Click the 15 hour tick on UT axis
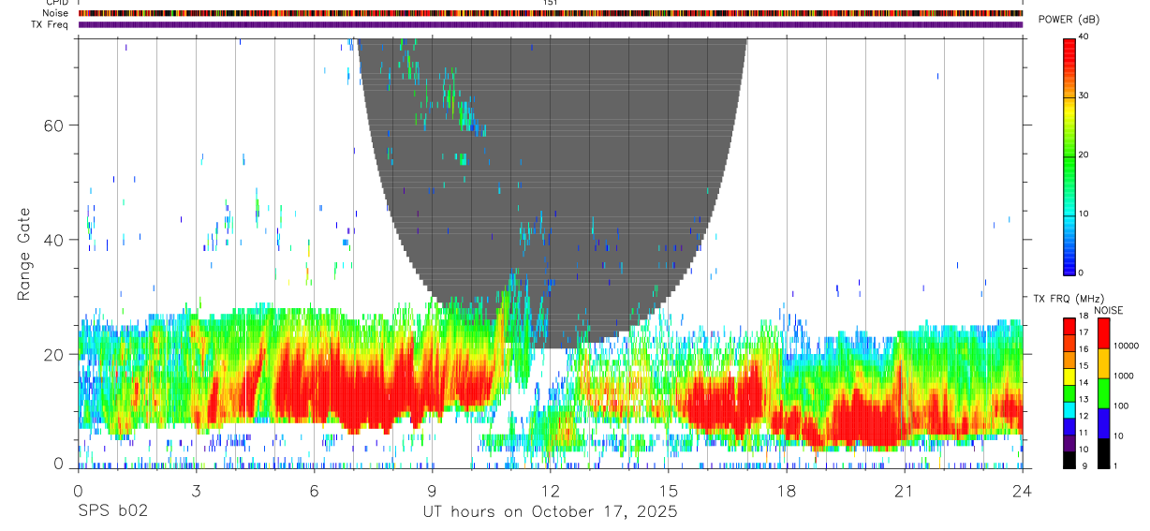Screen dimensions: 1150x531 pyautogui.click(x=669, y=490)
